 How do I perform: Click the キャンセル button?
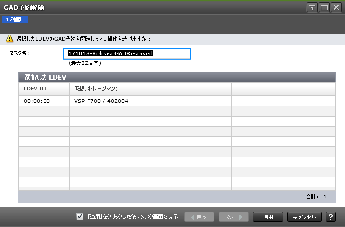(305, 217)
